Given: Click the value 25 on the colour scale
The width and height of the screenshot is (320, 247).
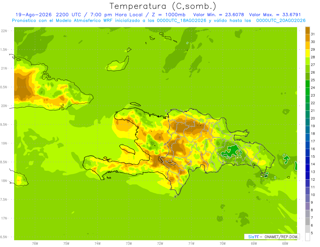Looking at the screenshot, I should pyautogui.click(x=313, y=80).
